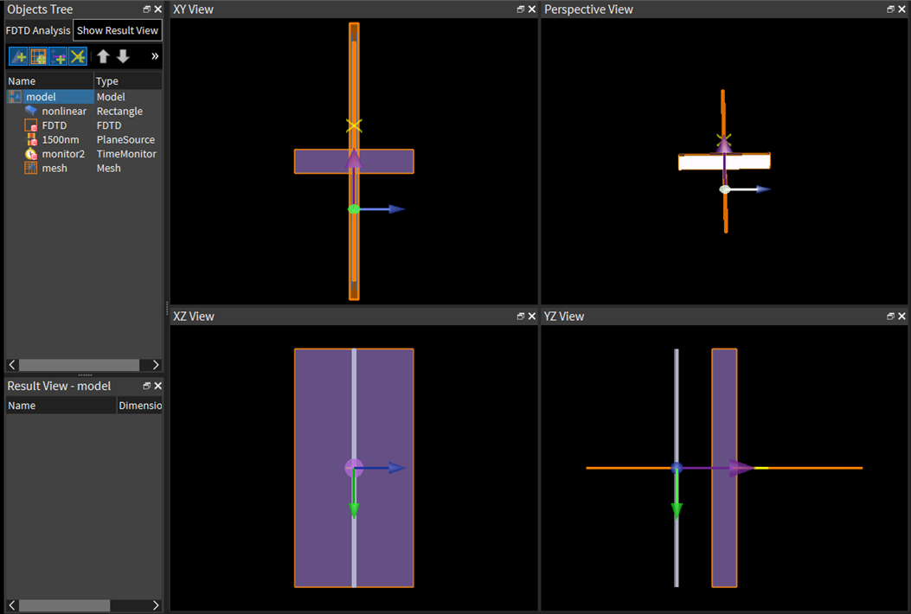Screen dimensions: 911x614
Task: Float the XY View panel
Action: pyautogui.click(x=521, y=10)
